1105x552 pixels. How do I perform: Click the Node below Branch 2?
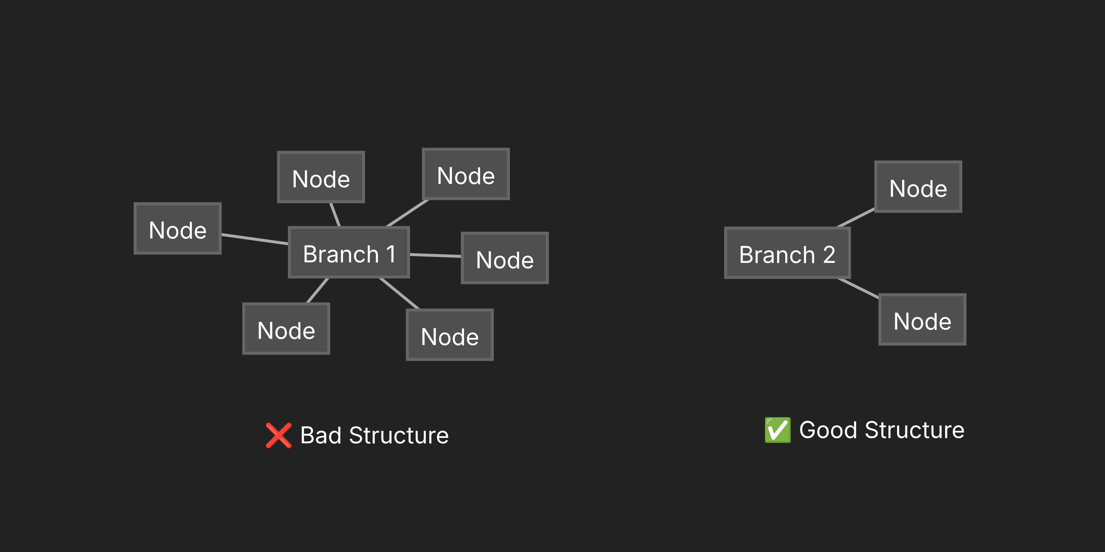pyautogui.click(x=922, y=320)
